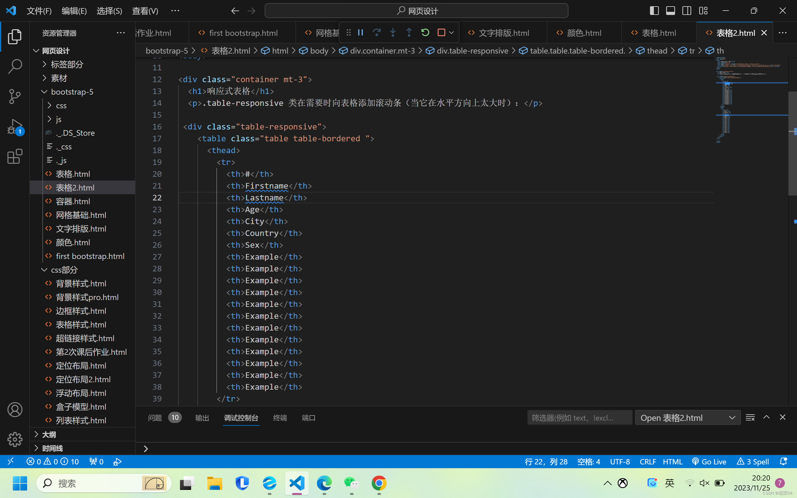This screenshot has width=797, height=498.
Task: Switch to the 颜色.html editor tab
Action: pyautogui.click(x=584, y=33)
